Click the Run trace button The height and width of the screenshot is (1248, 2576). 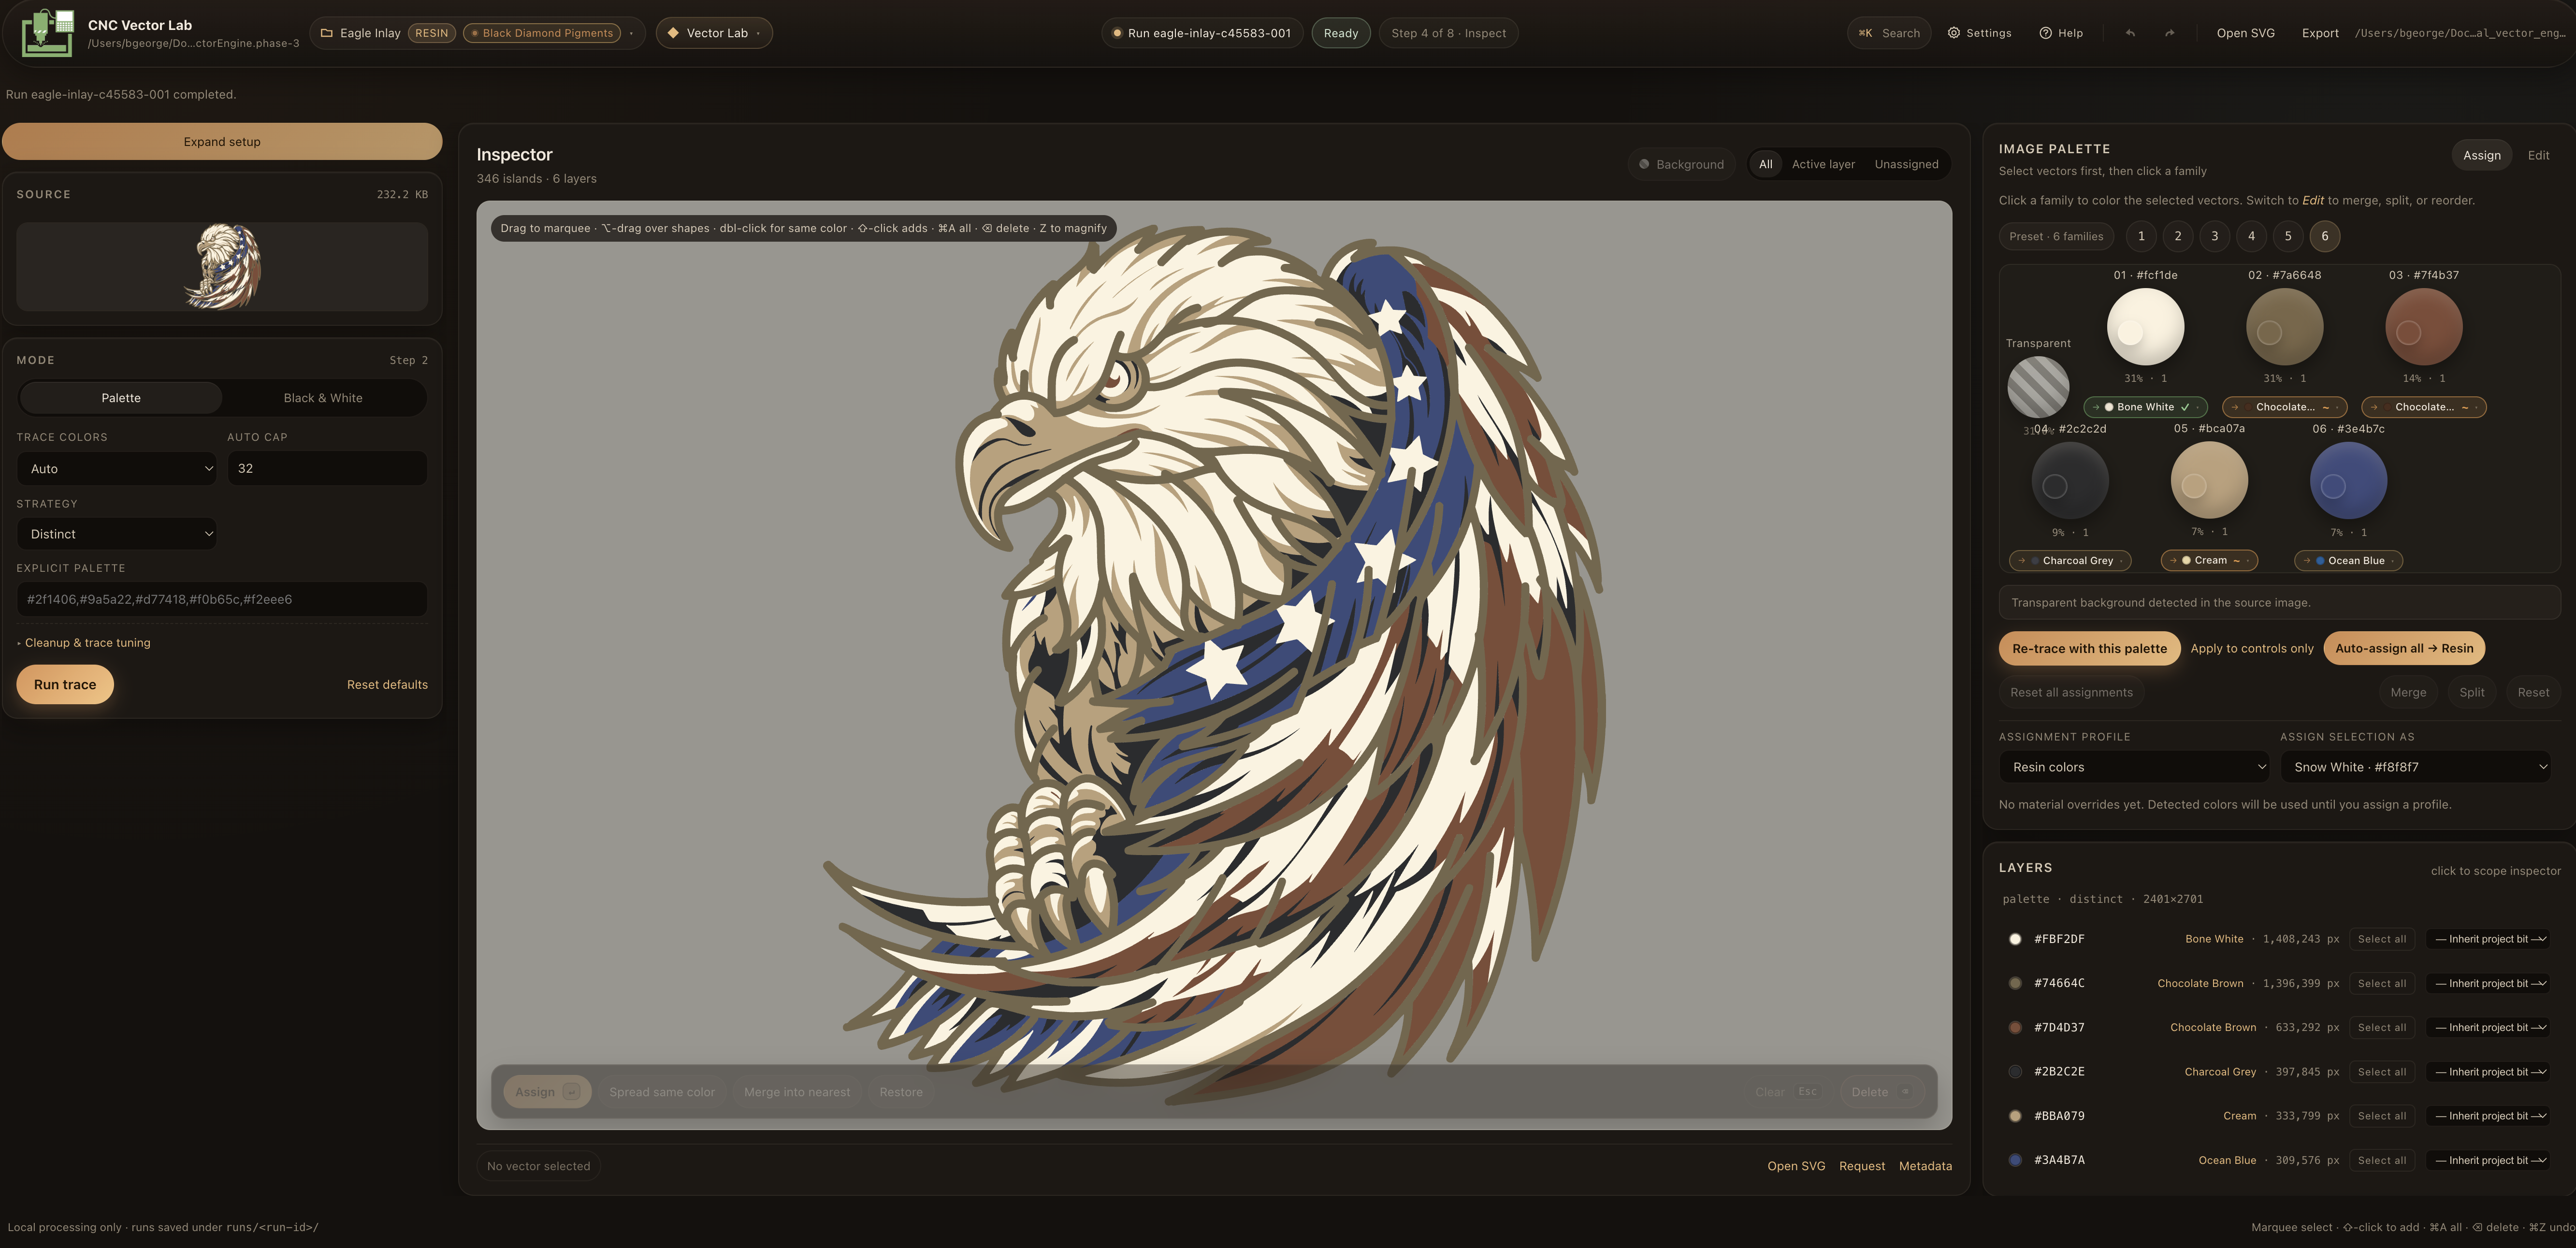[x=65, y=685]
